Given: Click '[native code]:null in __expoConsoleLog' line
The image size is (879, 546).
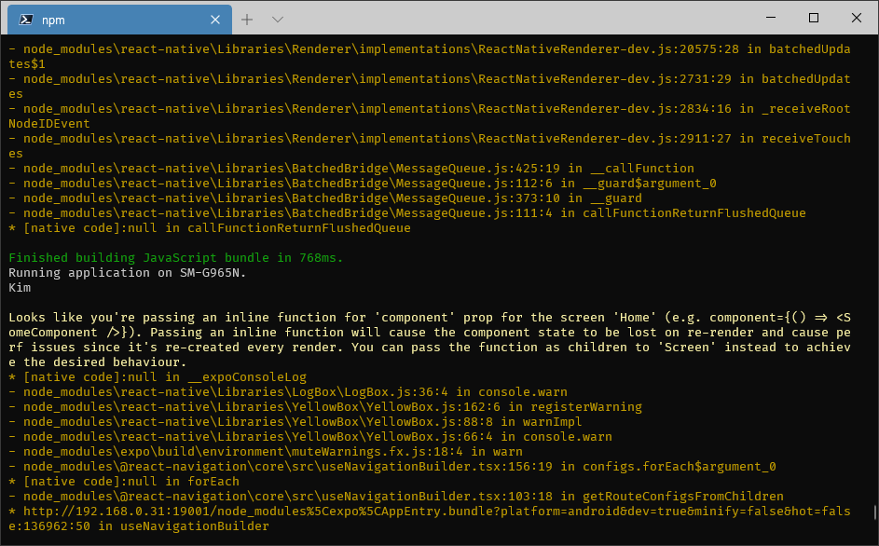Looking at the screenshot, I should click(x=158, y=377).
